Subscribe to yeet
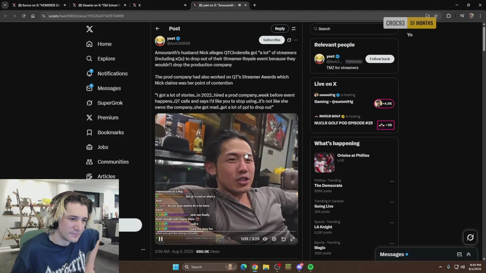 tap(271, 40)
